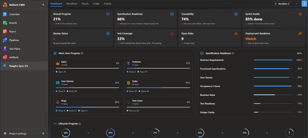Click the Business Rules 55% progress bar
The width and height of the screenshot is (308, 138).
pos(273,95)
